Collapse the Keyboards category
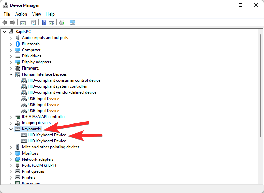 (x=11, y=129)
